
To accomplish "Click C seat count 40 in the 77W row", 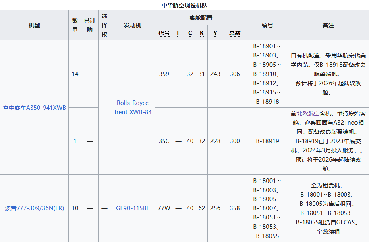I will [190, 208].
